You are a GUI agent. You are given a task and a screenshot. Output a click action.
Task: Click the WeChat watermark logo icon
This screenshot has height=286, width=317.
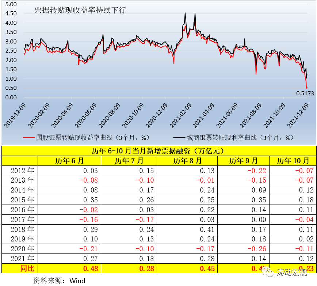(268, 272)
